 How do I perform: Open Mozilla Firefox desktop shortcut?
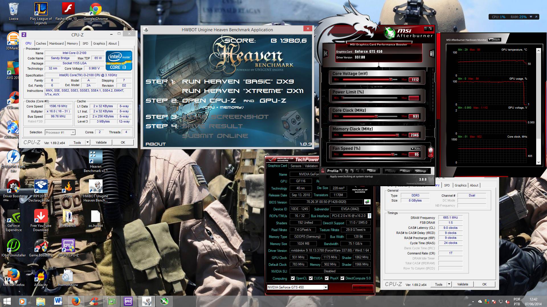13,277
